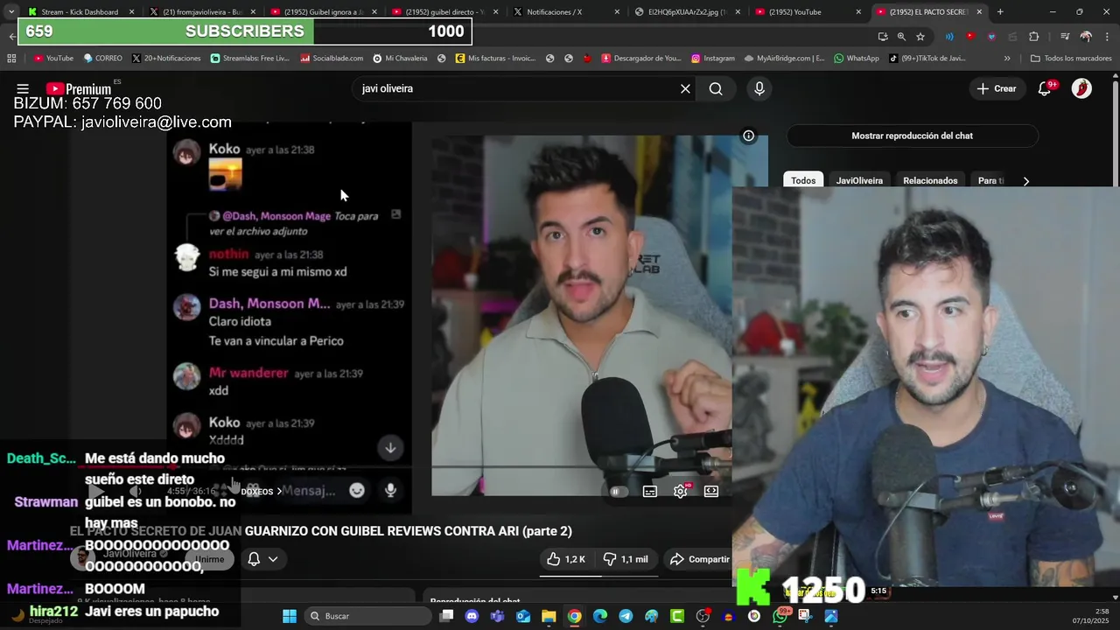
Task: Jump to latest messages down arrow
Action: pyautogui.click(x=390, y=447)
